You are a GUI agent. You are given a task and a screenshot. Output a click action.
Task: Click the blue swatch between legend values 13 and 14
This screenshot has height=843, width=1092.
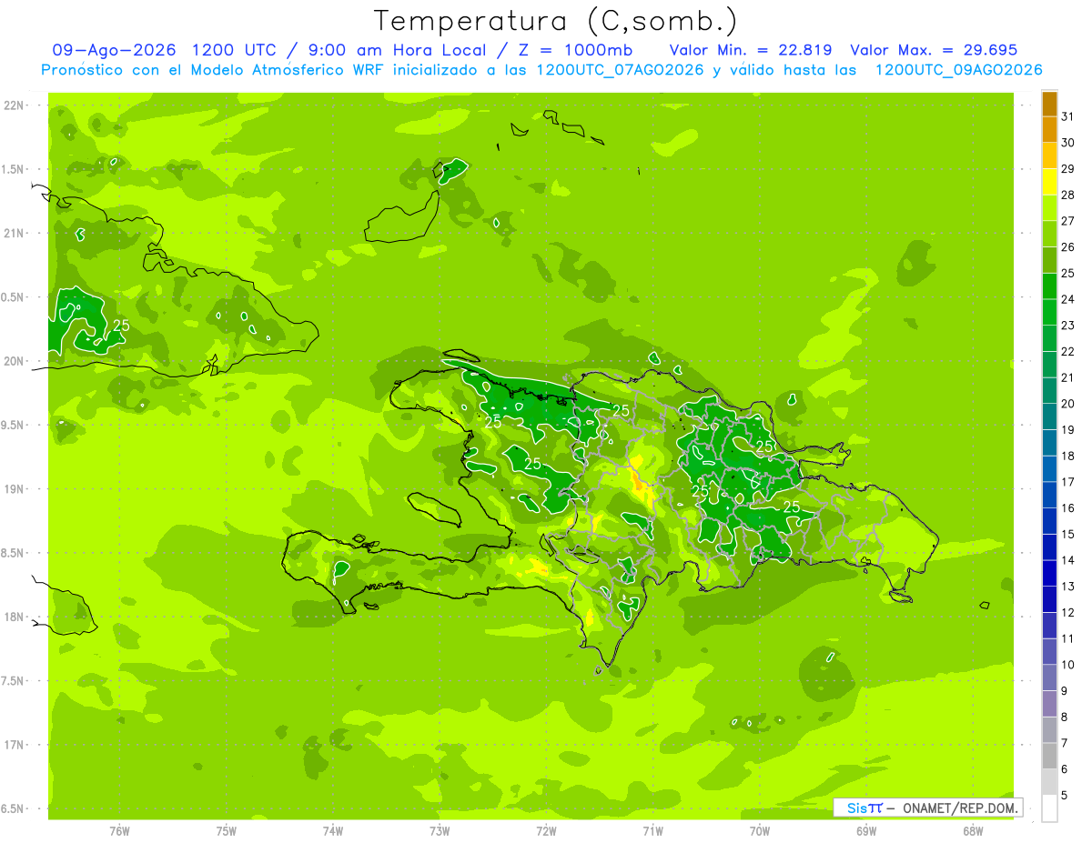[1049, 573]
